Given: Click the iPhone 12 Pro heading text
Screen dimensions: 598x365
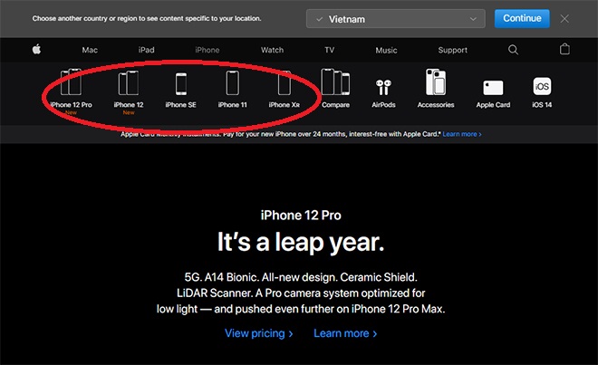Looking at the screenshot, I should click(301, 216).
